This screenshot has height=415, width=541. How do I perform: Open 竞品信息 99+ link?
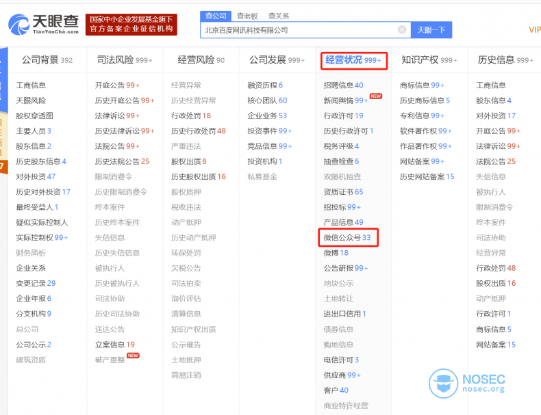tap(270, 146)
